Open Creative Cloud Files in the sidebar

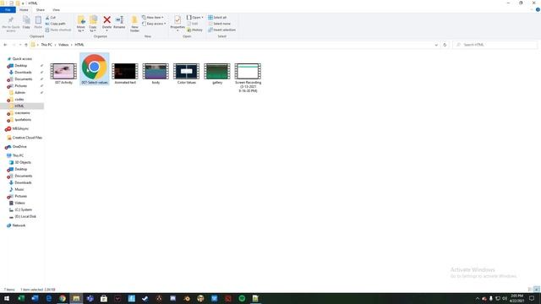(27, 138)
